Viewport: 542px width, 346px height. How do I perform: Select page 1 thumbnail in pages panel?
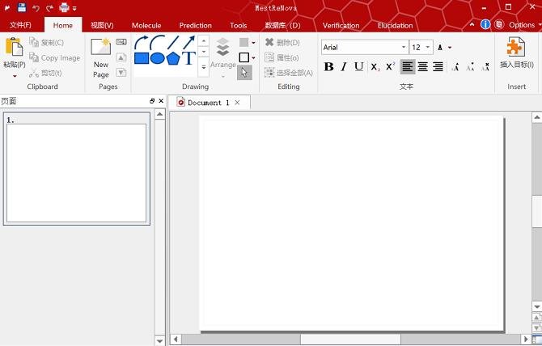tap(77, 168)
